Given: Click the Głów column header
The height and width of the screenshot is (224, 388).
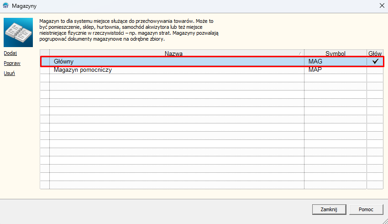Looking at the screenshot, I should tap(375, 53).
